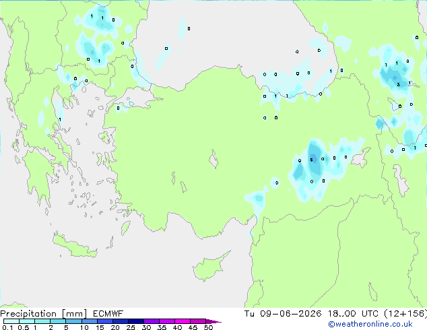
Task: Click the "Precipitation" title word
Action: [x=28, y=314]
